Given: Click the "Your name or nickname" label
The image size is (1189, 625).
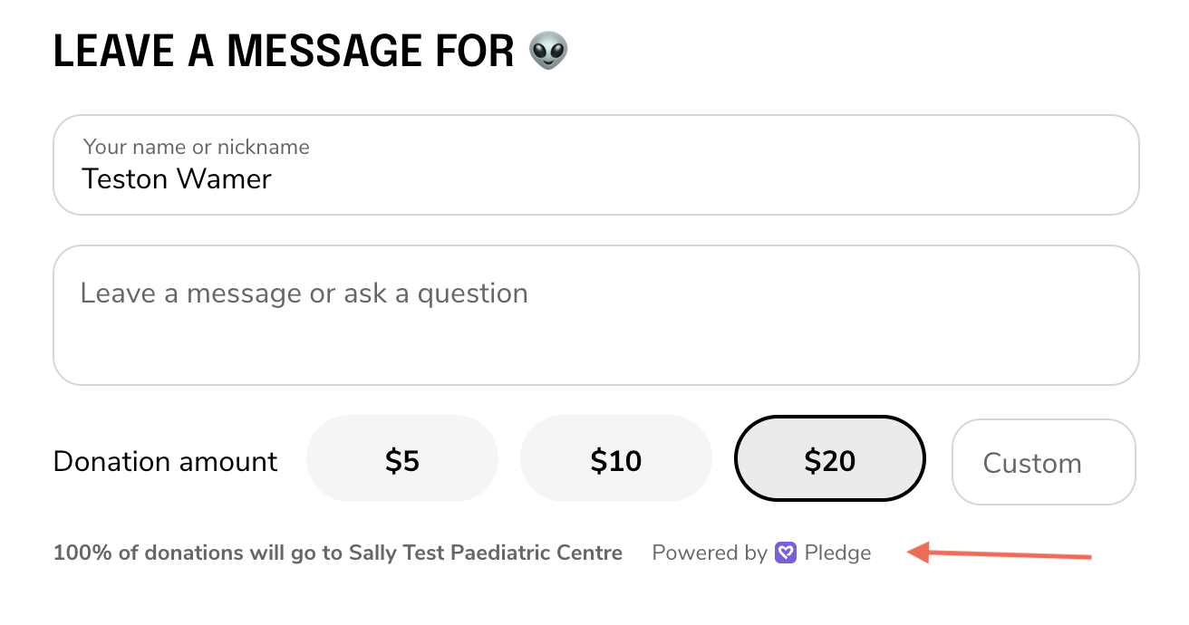Looking at the screenshot, I should pos(196,147).
